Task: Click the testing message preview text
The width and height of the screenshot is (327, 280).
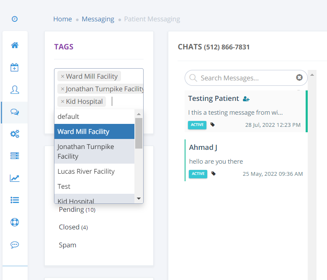Action: pyautogui.click(x=235, y=113)
